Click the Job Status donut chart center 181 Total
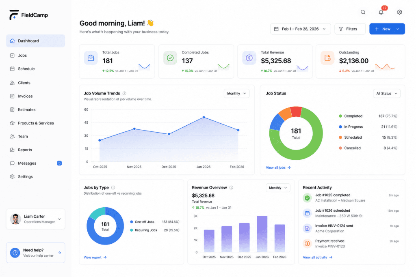416x277 pixels. pos(296,134)
